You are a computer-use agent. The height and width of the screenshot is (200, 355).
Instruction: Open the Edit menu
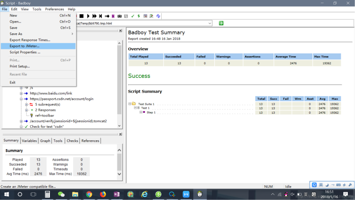click(14, 9)
